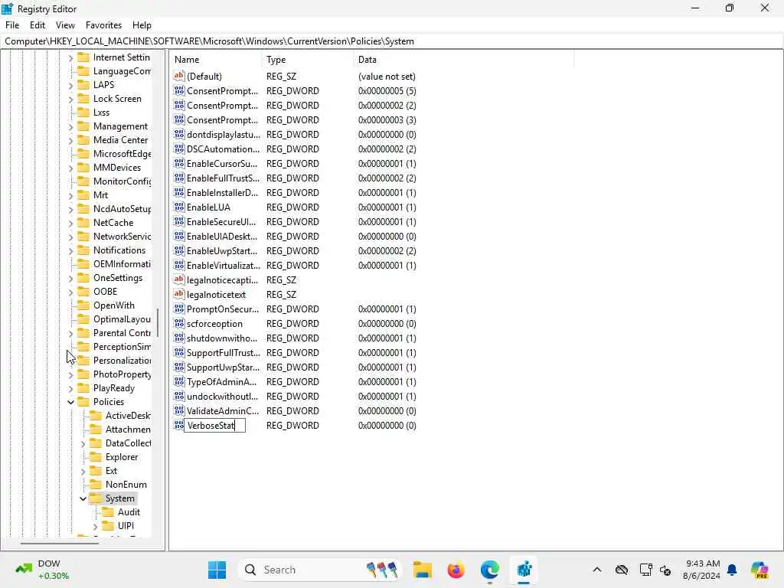Select the TypeOfAdminA DWORD icon
The image size is (784, 588).
tap(178, 381)
